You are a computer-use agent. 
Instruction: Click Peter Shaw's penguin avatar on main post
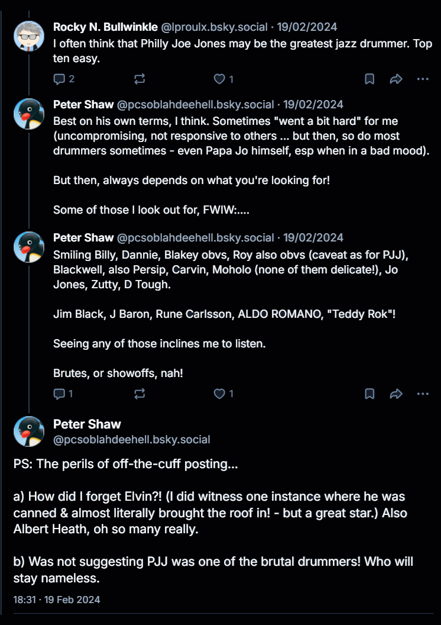click(29, 431)
